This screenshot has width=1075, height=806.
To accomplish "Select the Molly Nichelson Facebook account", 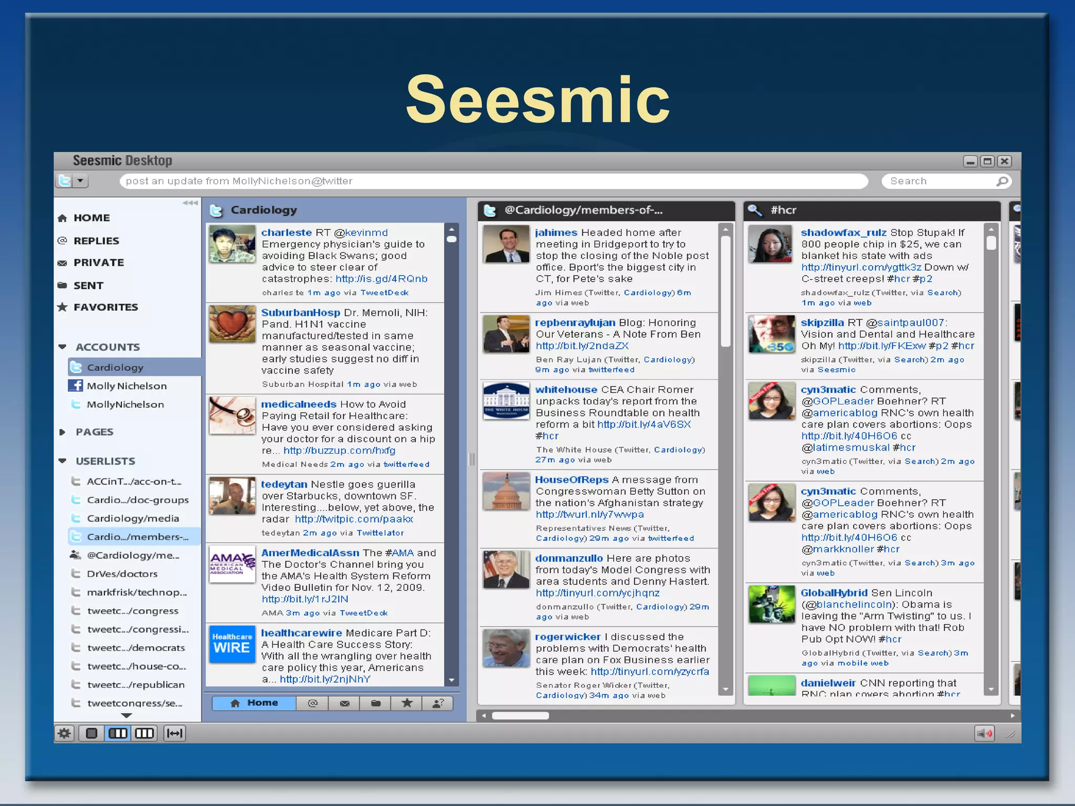I will [127, 386].
